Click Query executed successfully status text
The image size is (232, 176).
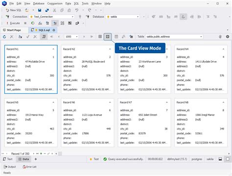(126, 159)
